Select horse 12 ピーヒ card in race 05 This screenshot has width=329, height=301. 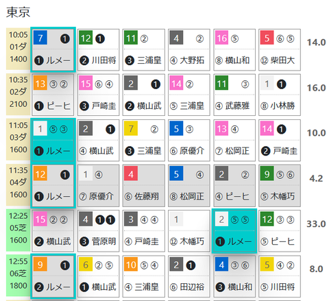pos(280,231)
